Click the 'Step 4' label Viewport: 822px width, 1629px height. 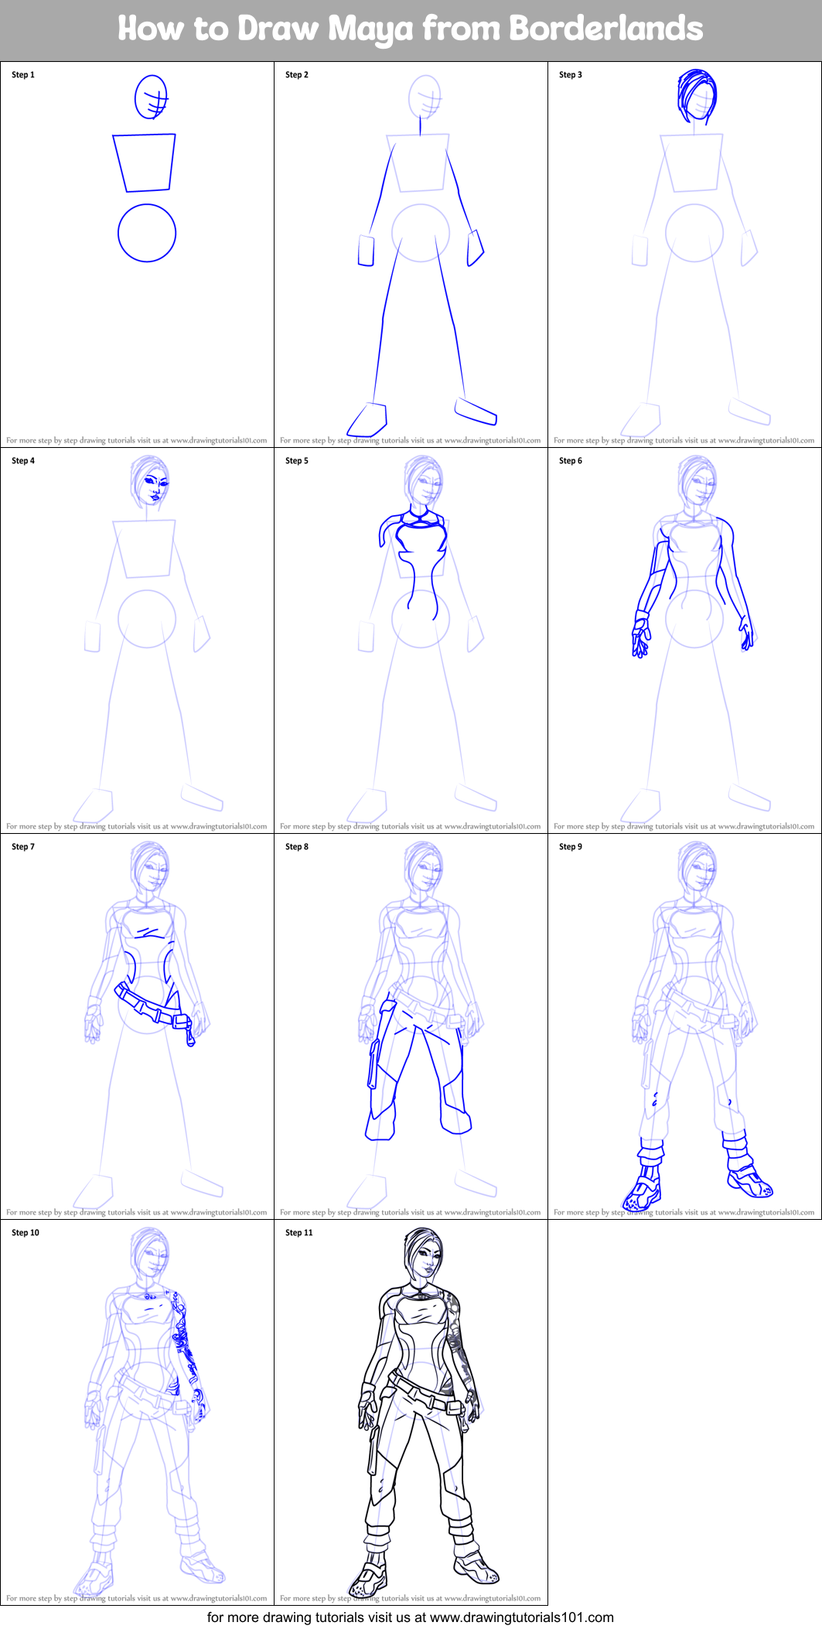(x=23, y=461)
